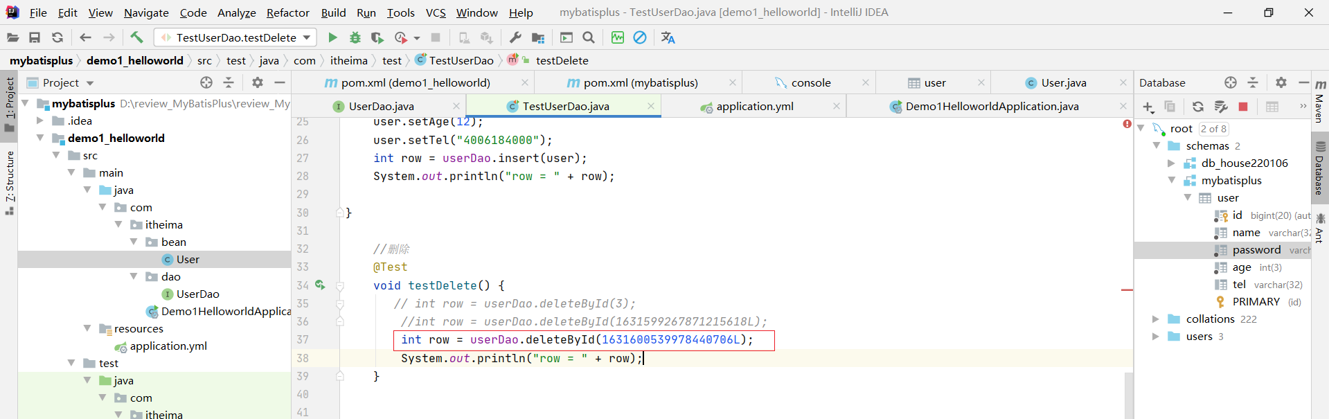The image size is (1329, 419).
Task: Toggle the Ant tool window tab
Action: 1320,229
